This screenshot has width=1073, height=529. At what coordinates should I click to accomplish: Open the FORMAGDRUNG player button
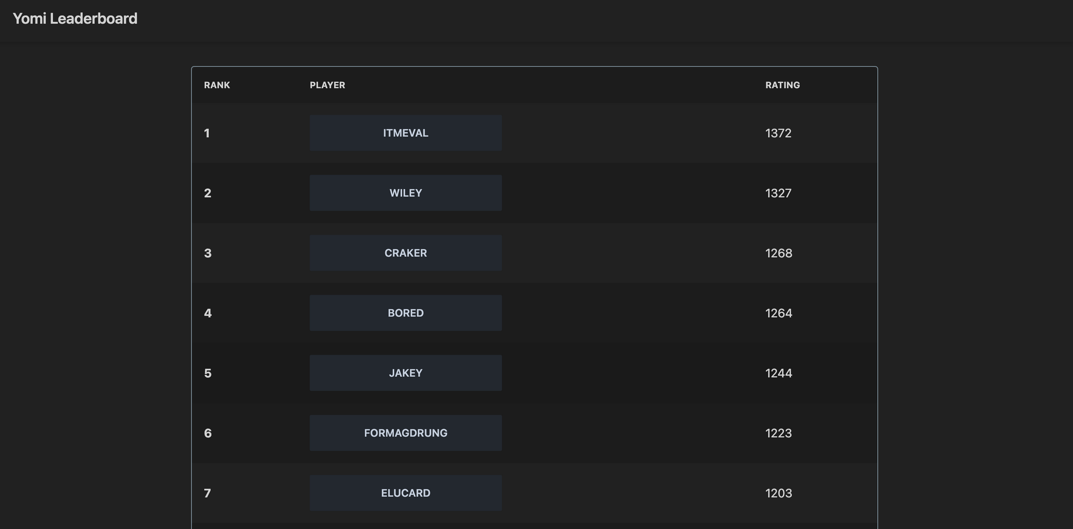(406, 433)
